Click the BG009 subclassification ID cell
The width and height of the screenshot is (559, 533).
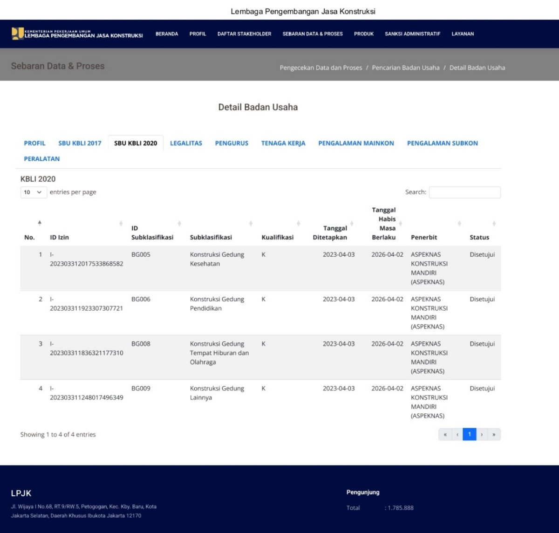click(141, 388)
